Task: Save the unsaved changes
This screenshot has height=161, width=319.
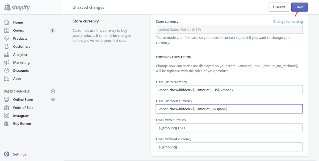Action: [x=299, y=7]
